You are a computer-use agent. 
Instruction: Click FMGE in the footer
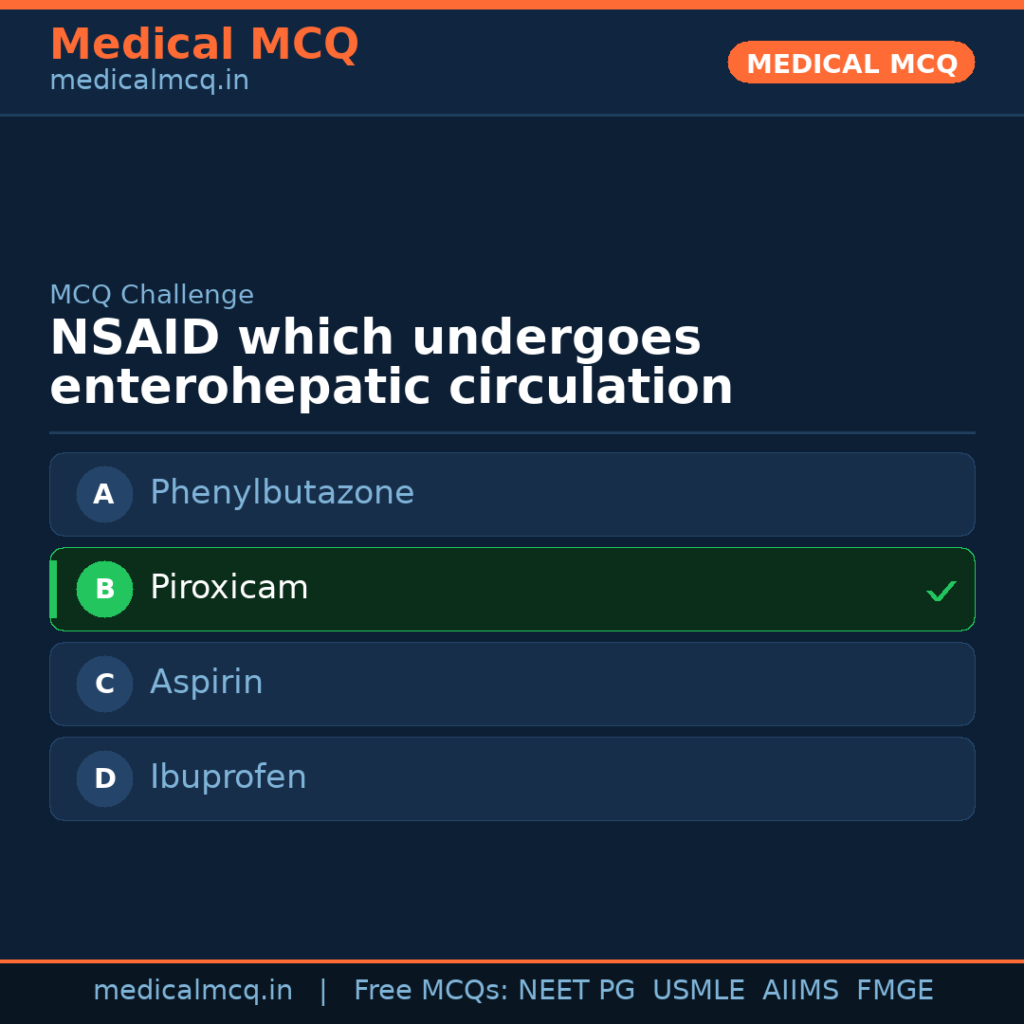[894, 991]
